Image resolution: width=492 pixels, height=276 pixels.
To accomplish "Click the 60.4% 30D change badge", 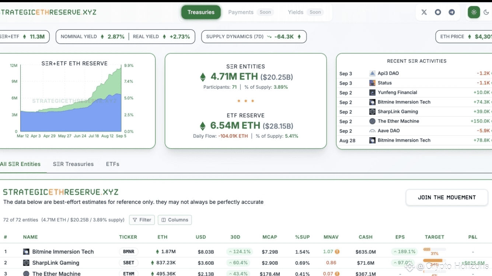I will pyautogui.click(x=238, y=263).
